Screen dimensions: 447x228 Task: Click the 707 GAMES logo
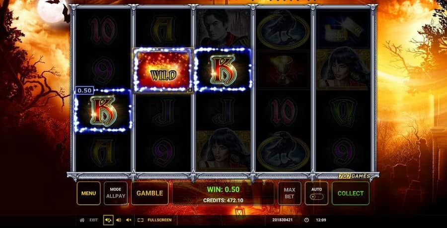pyautogui.click(x=354, y=176)
